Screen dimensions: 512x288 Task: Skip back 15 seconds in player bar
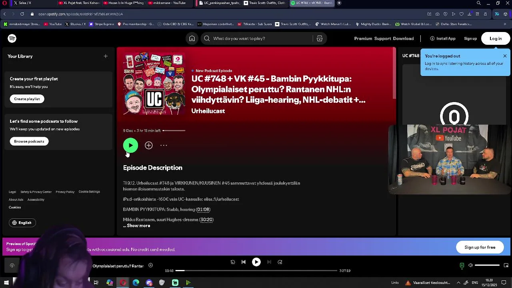(233, 262)
